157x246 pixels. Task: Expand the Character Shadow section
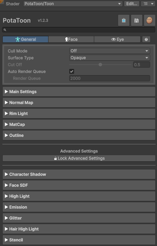(x=79, y=174)
